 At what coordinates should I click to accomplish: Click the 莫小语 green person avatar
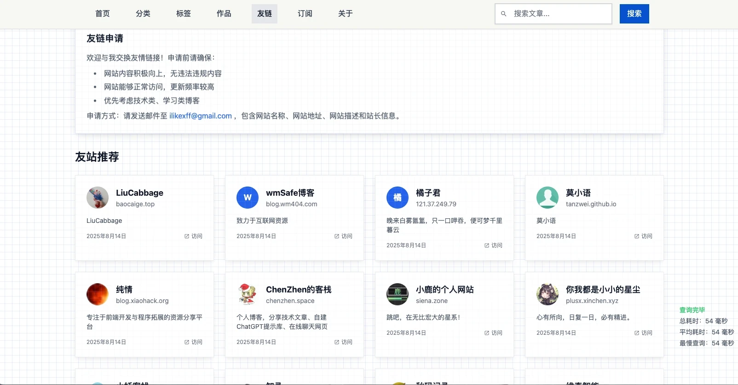point(548,198)
